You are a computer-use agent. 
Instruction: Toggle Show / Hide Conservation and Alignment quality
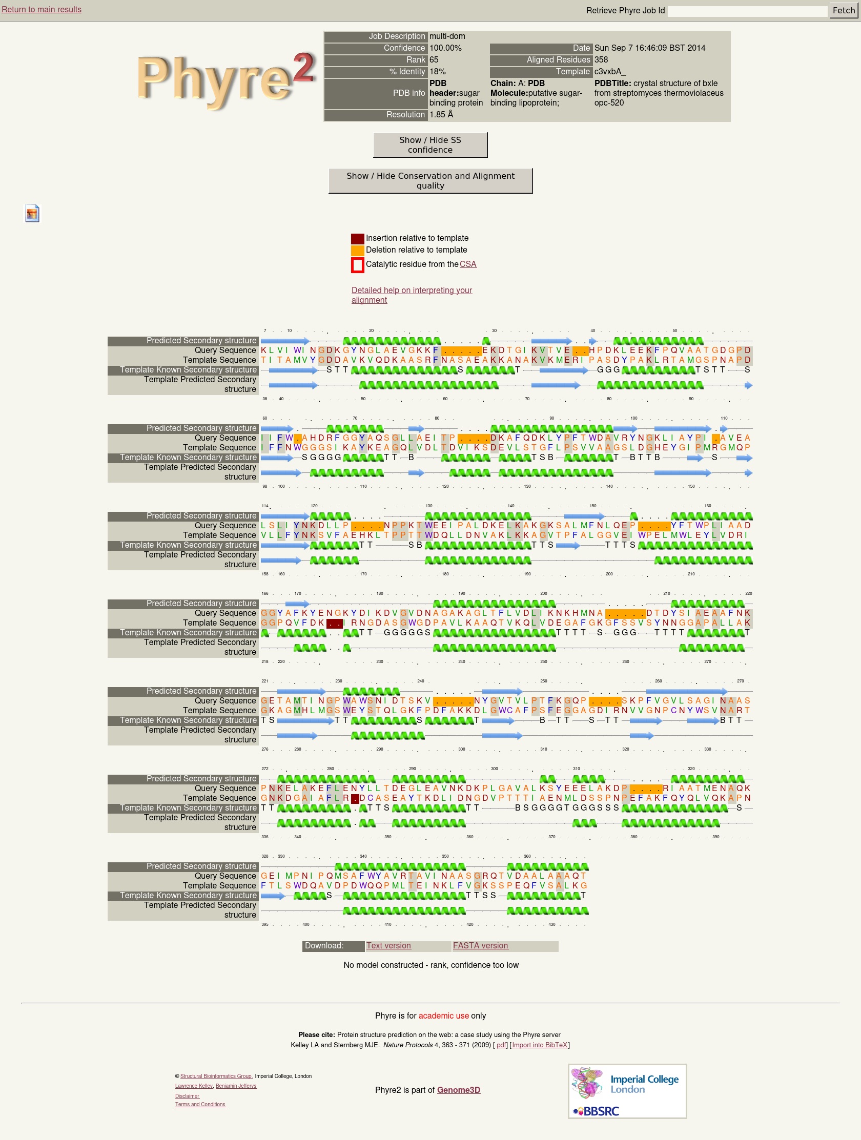(x=430, y=181)
